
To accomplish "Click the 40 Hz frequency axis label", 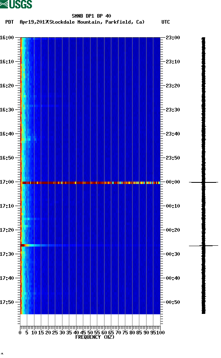I will click(76, 333).
